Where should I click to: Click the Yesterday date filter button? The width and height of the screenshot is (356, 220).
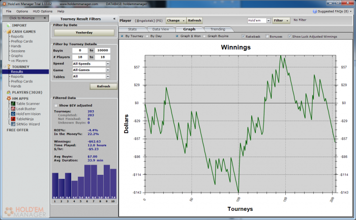(84, 33)
